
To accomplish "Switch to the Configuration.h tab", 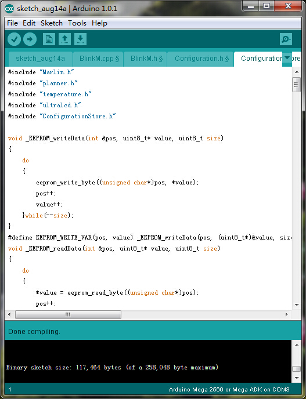I will pyautogui.click(x=201, y=59).
